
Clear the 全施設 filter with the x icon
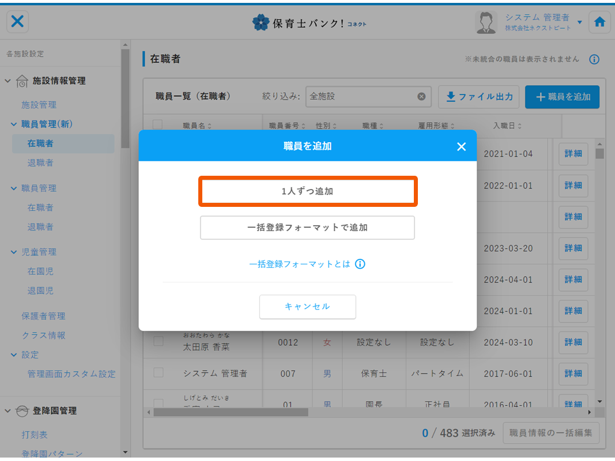point(421,97)
